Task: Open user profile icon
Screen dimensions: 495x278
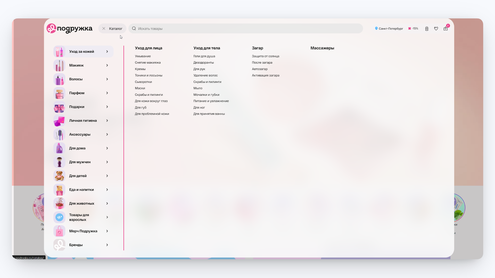Action: point(427,29)
